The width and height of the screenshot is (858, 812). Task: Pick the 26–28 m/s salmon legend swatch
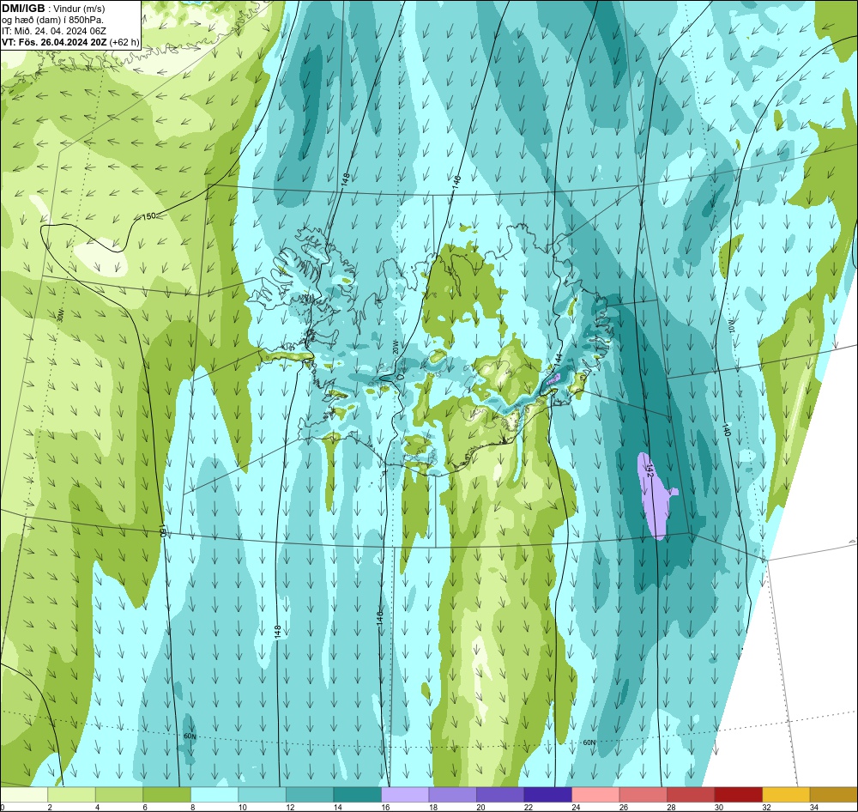coord(643,795)
